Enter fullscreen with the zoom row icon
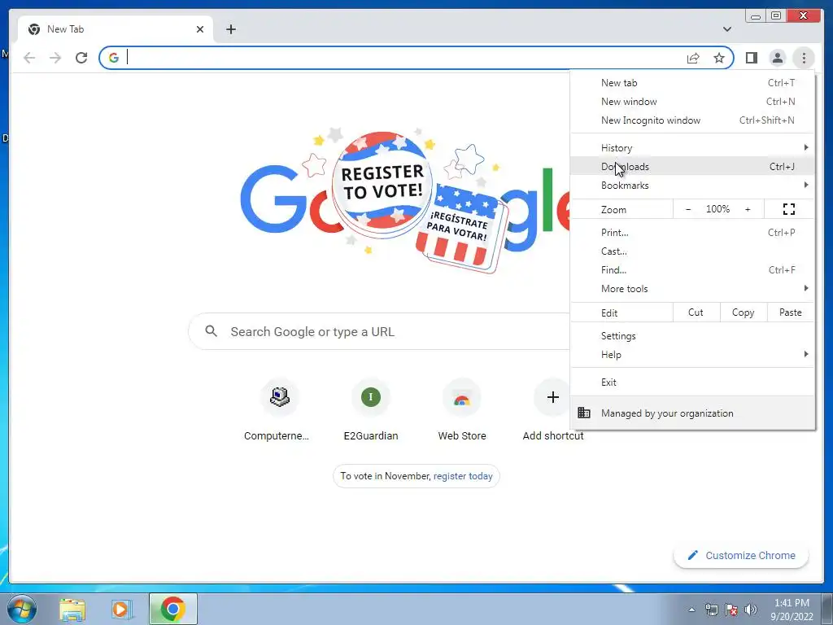The image size is (833, 625). 789,209
